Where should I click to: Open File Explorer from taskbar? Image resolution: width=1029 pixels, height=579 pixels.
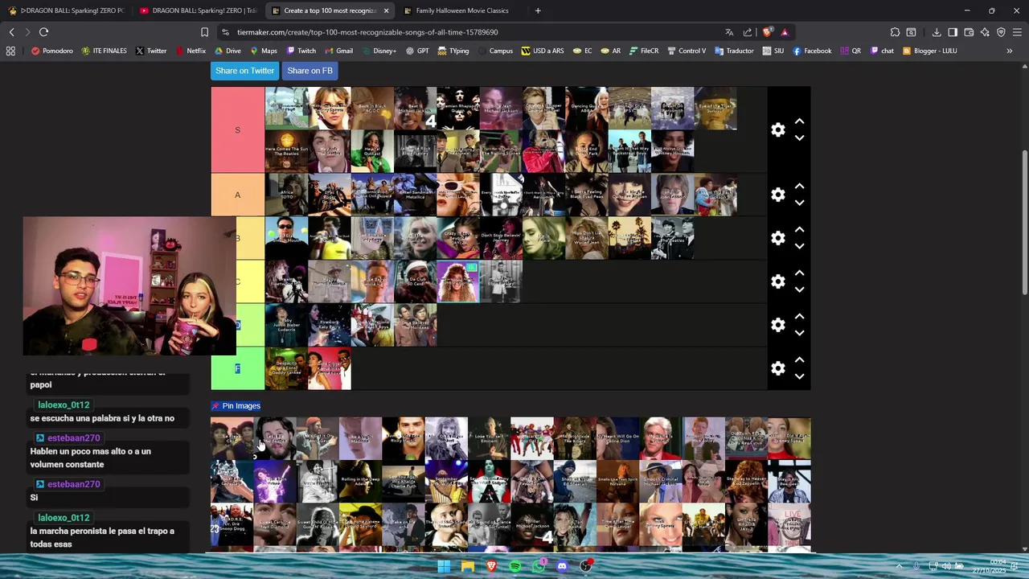(x=467, y=566)
